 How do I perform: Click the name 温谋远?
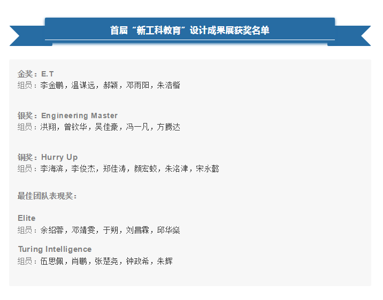(83, 85)
